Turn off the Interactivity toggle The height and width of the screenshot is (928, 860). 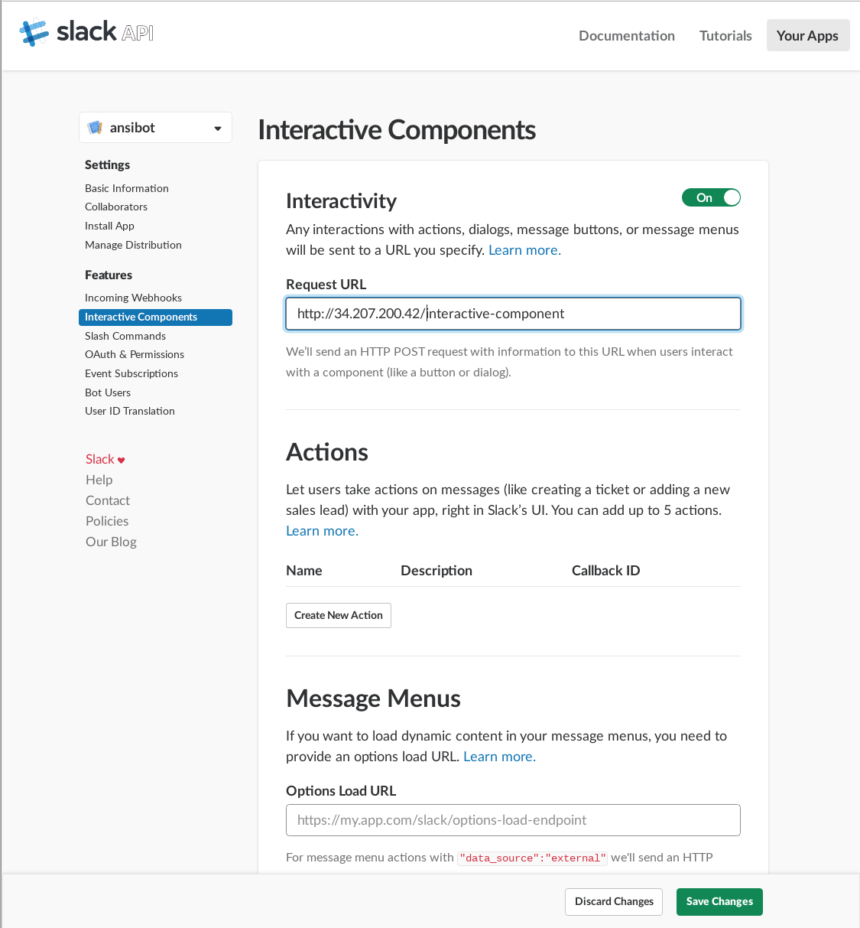pos(711,197)
